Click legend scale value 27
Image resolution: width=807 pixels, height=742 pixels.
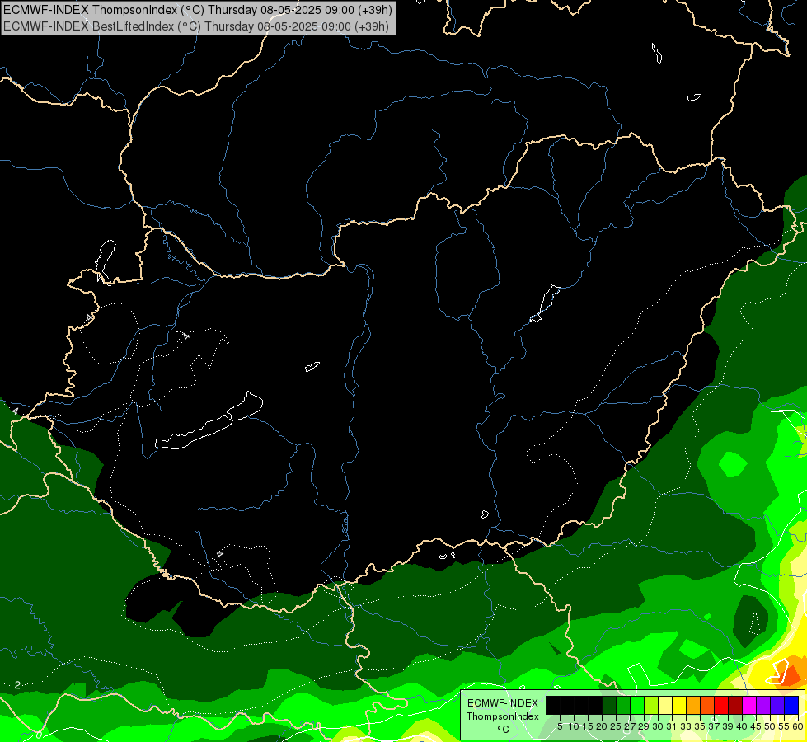630,726
